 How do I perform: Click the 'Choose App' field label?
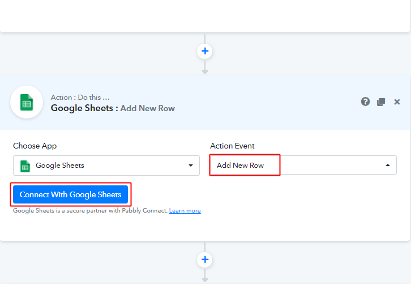coord(35,146)
